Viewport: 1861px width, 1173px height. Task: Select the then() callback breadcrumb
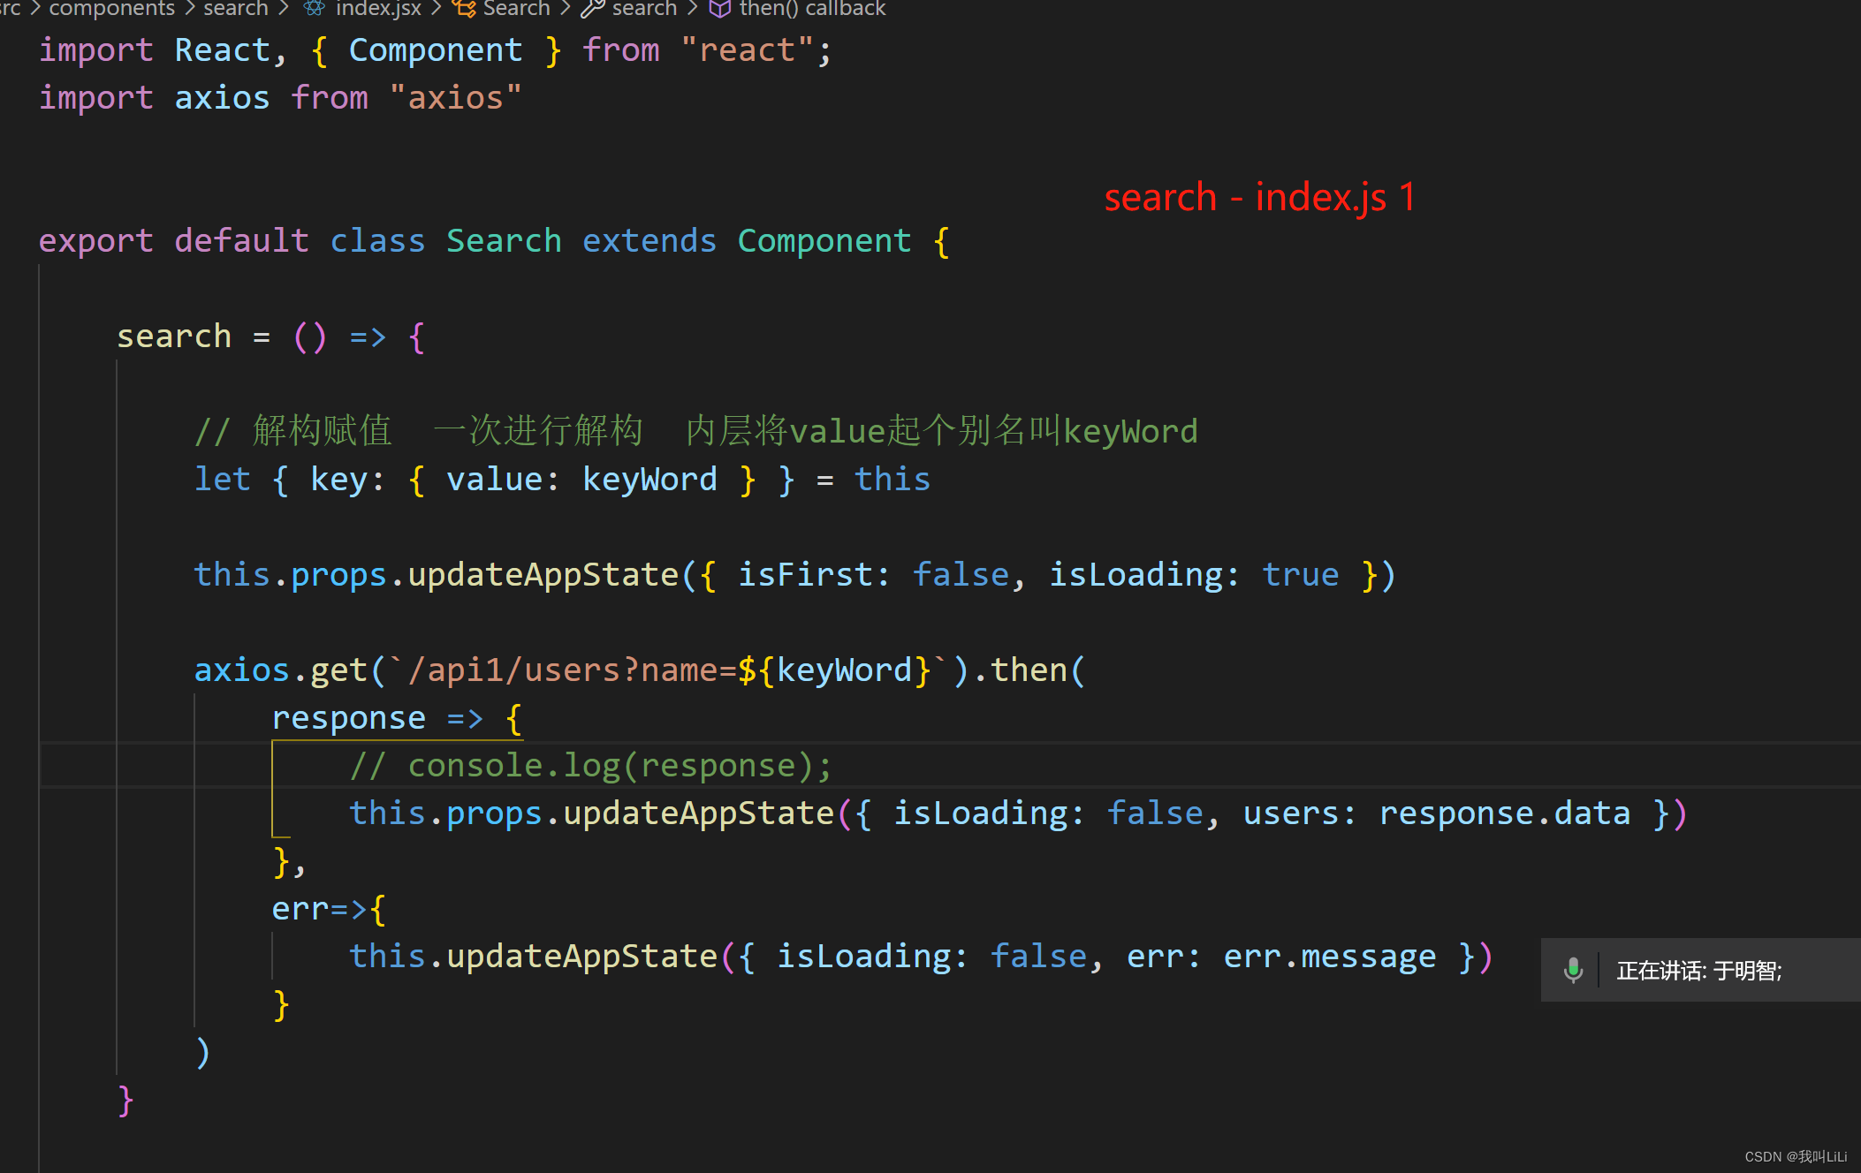(812, 8)
